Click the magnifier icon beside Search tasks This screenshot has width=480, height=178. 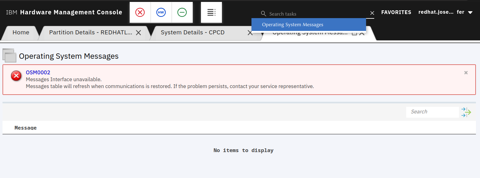point(263,14)
